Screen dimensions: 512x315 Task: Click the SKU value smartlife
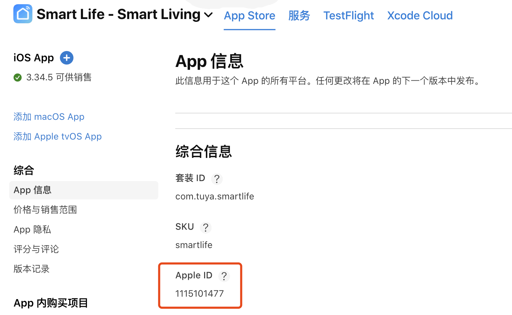pos(194,245)
